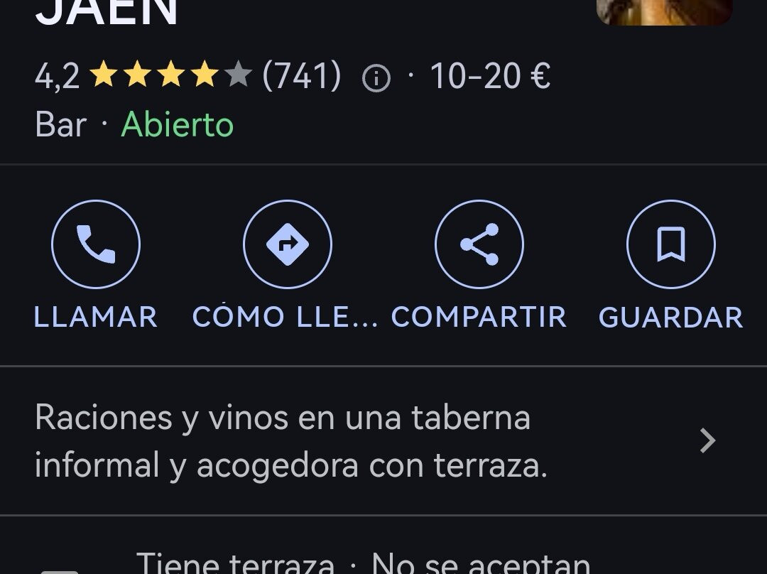This screenshot has width=767, height=574.
Task: Open directions via the diamond arrow icon
Action: click(288, 244)
